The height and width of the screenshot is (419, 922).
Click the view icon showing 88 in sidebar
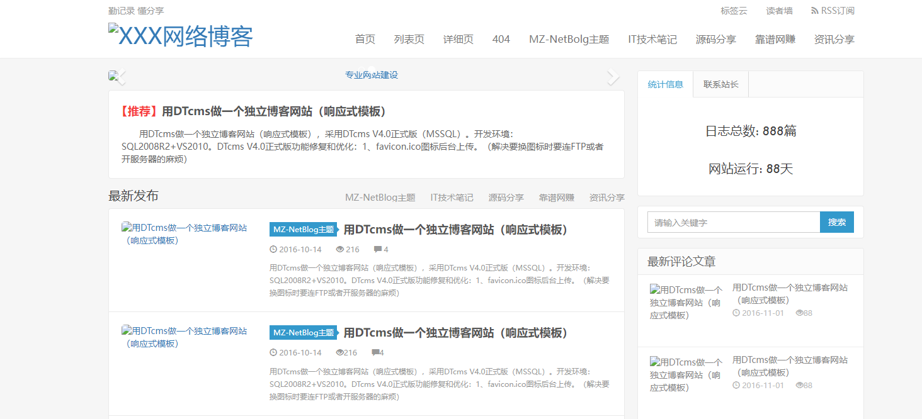799,312
